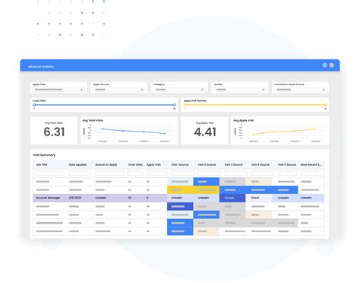The height and width of the screenshot is (283, 360).
Task: Click the first circle icon in header bar
Action: (325, 65)
